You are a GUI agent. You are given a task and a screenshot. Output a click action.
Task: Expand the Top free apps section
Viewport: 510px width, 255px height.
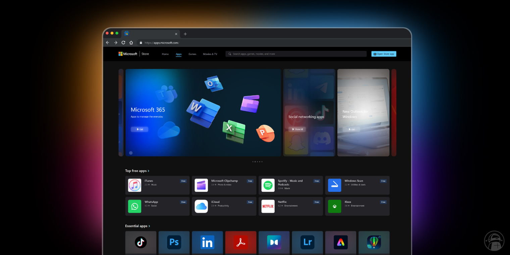pyautogui.click(x=137, y=171)
